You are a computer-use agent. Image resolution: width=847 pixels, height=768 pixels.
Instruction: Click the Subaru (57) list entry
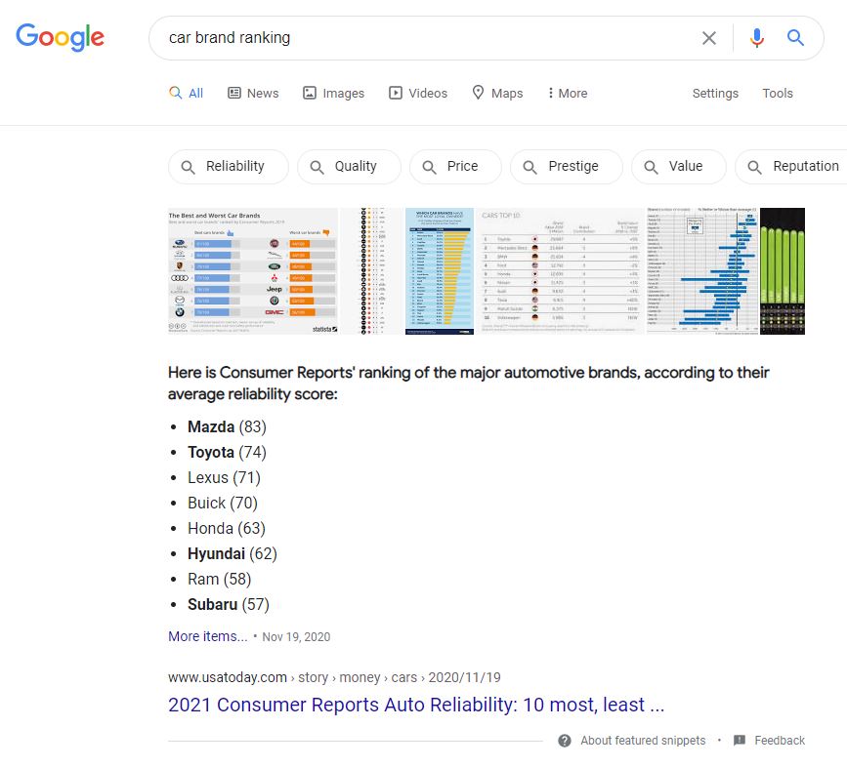coord(229,604)
